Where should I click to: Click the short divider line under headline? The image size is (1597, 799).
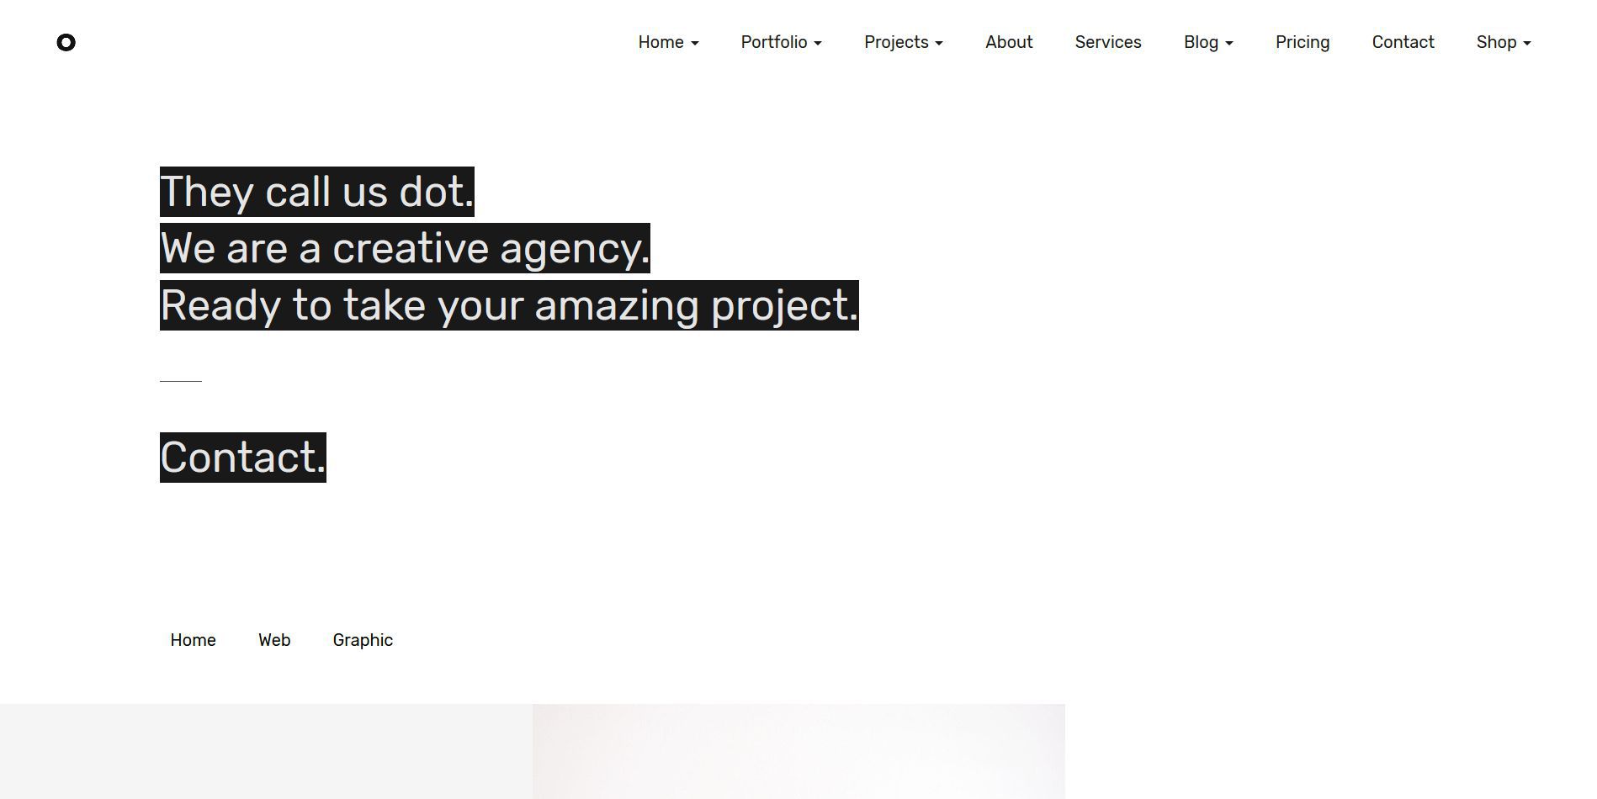point(181,381)
